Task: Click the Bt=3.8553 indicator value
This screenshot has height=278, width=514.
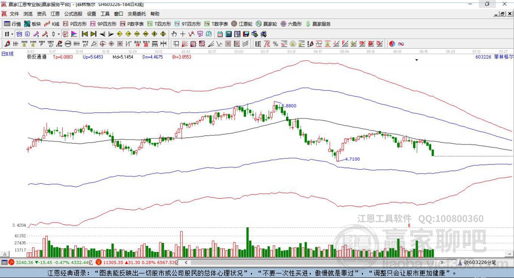Action: (182, 57)
